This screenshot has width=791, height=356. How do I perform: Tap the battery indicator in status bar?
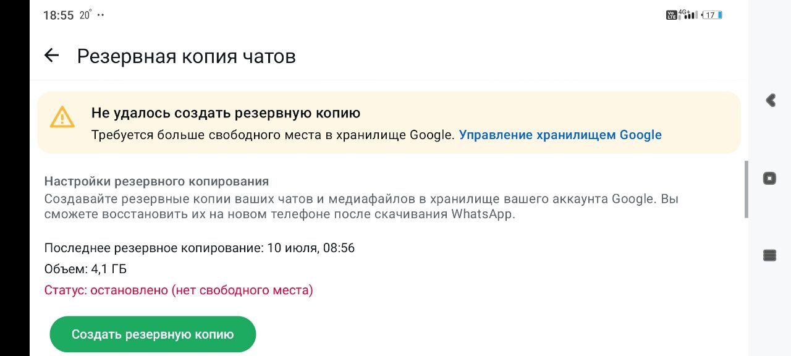point(713,15)
